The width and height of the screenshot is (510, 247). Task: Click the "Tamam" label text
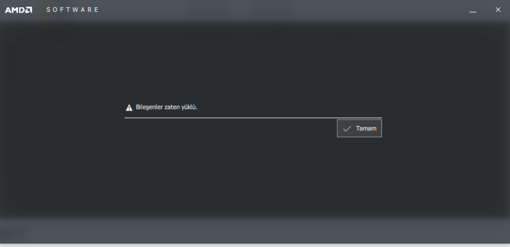[x=366, y=129]
